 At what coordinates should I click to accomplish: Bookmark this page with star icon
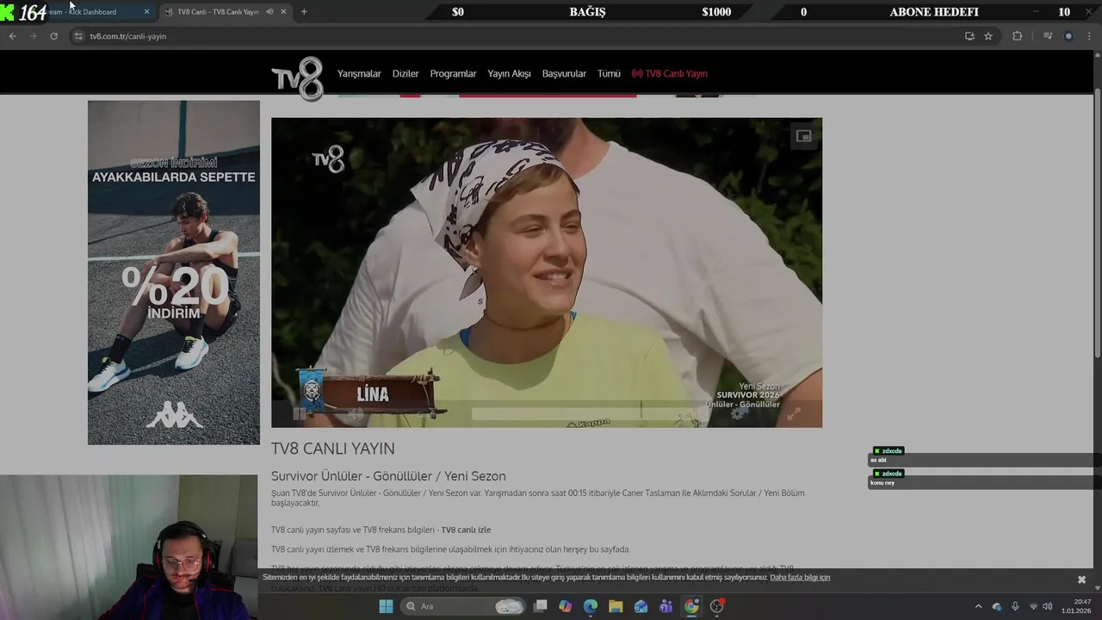coord(988,36)
